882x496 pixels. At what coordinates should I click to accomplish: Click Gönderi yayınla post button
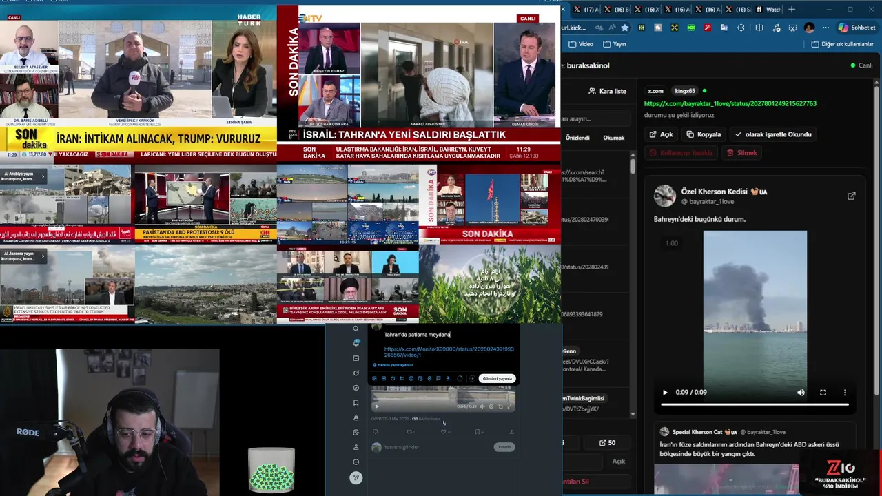coord(498,378)
